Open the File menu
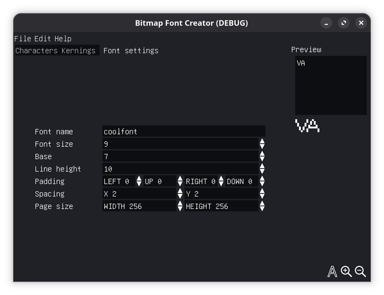This screenshot has width=384, height=295. (23, 39)
